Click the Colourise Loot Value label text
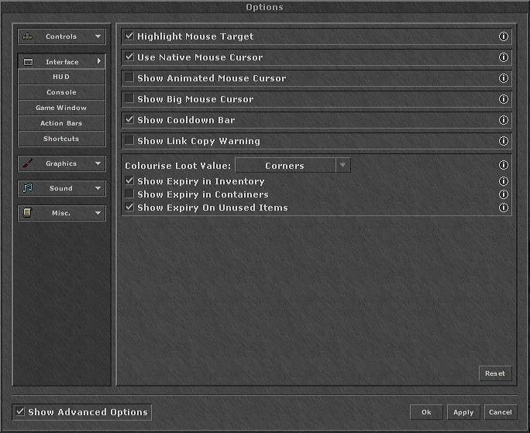 (x=177, y=166)
